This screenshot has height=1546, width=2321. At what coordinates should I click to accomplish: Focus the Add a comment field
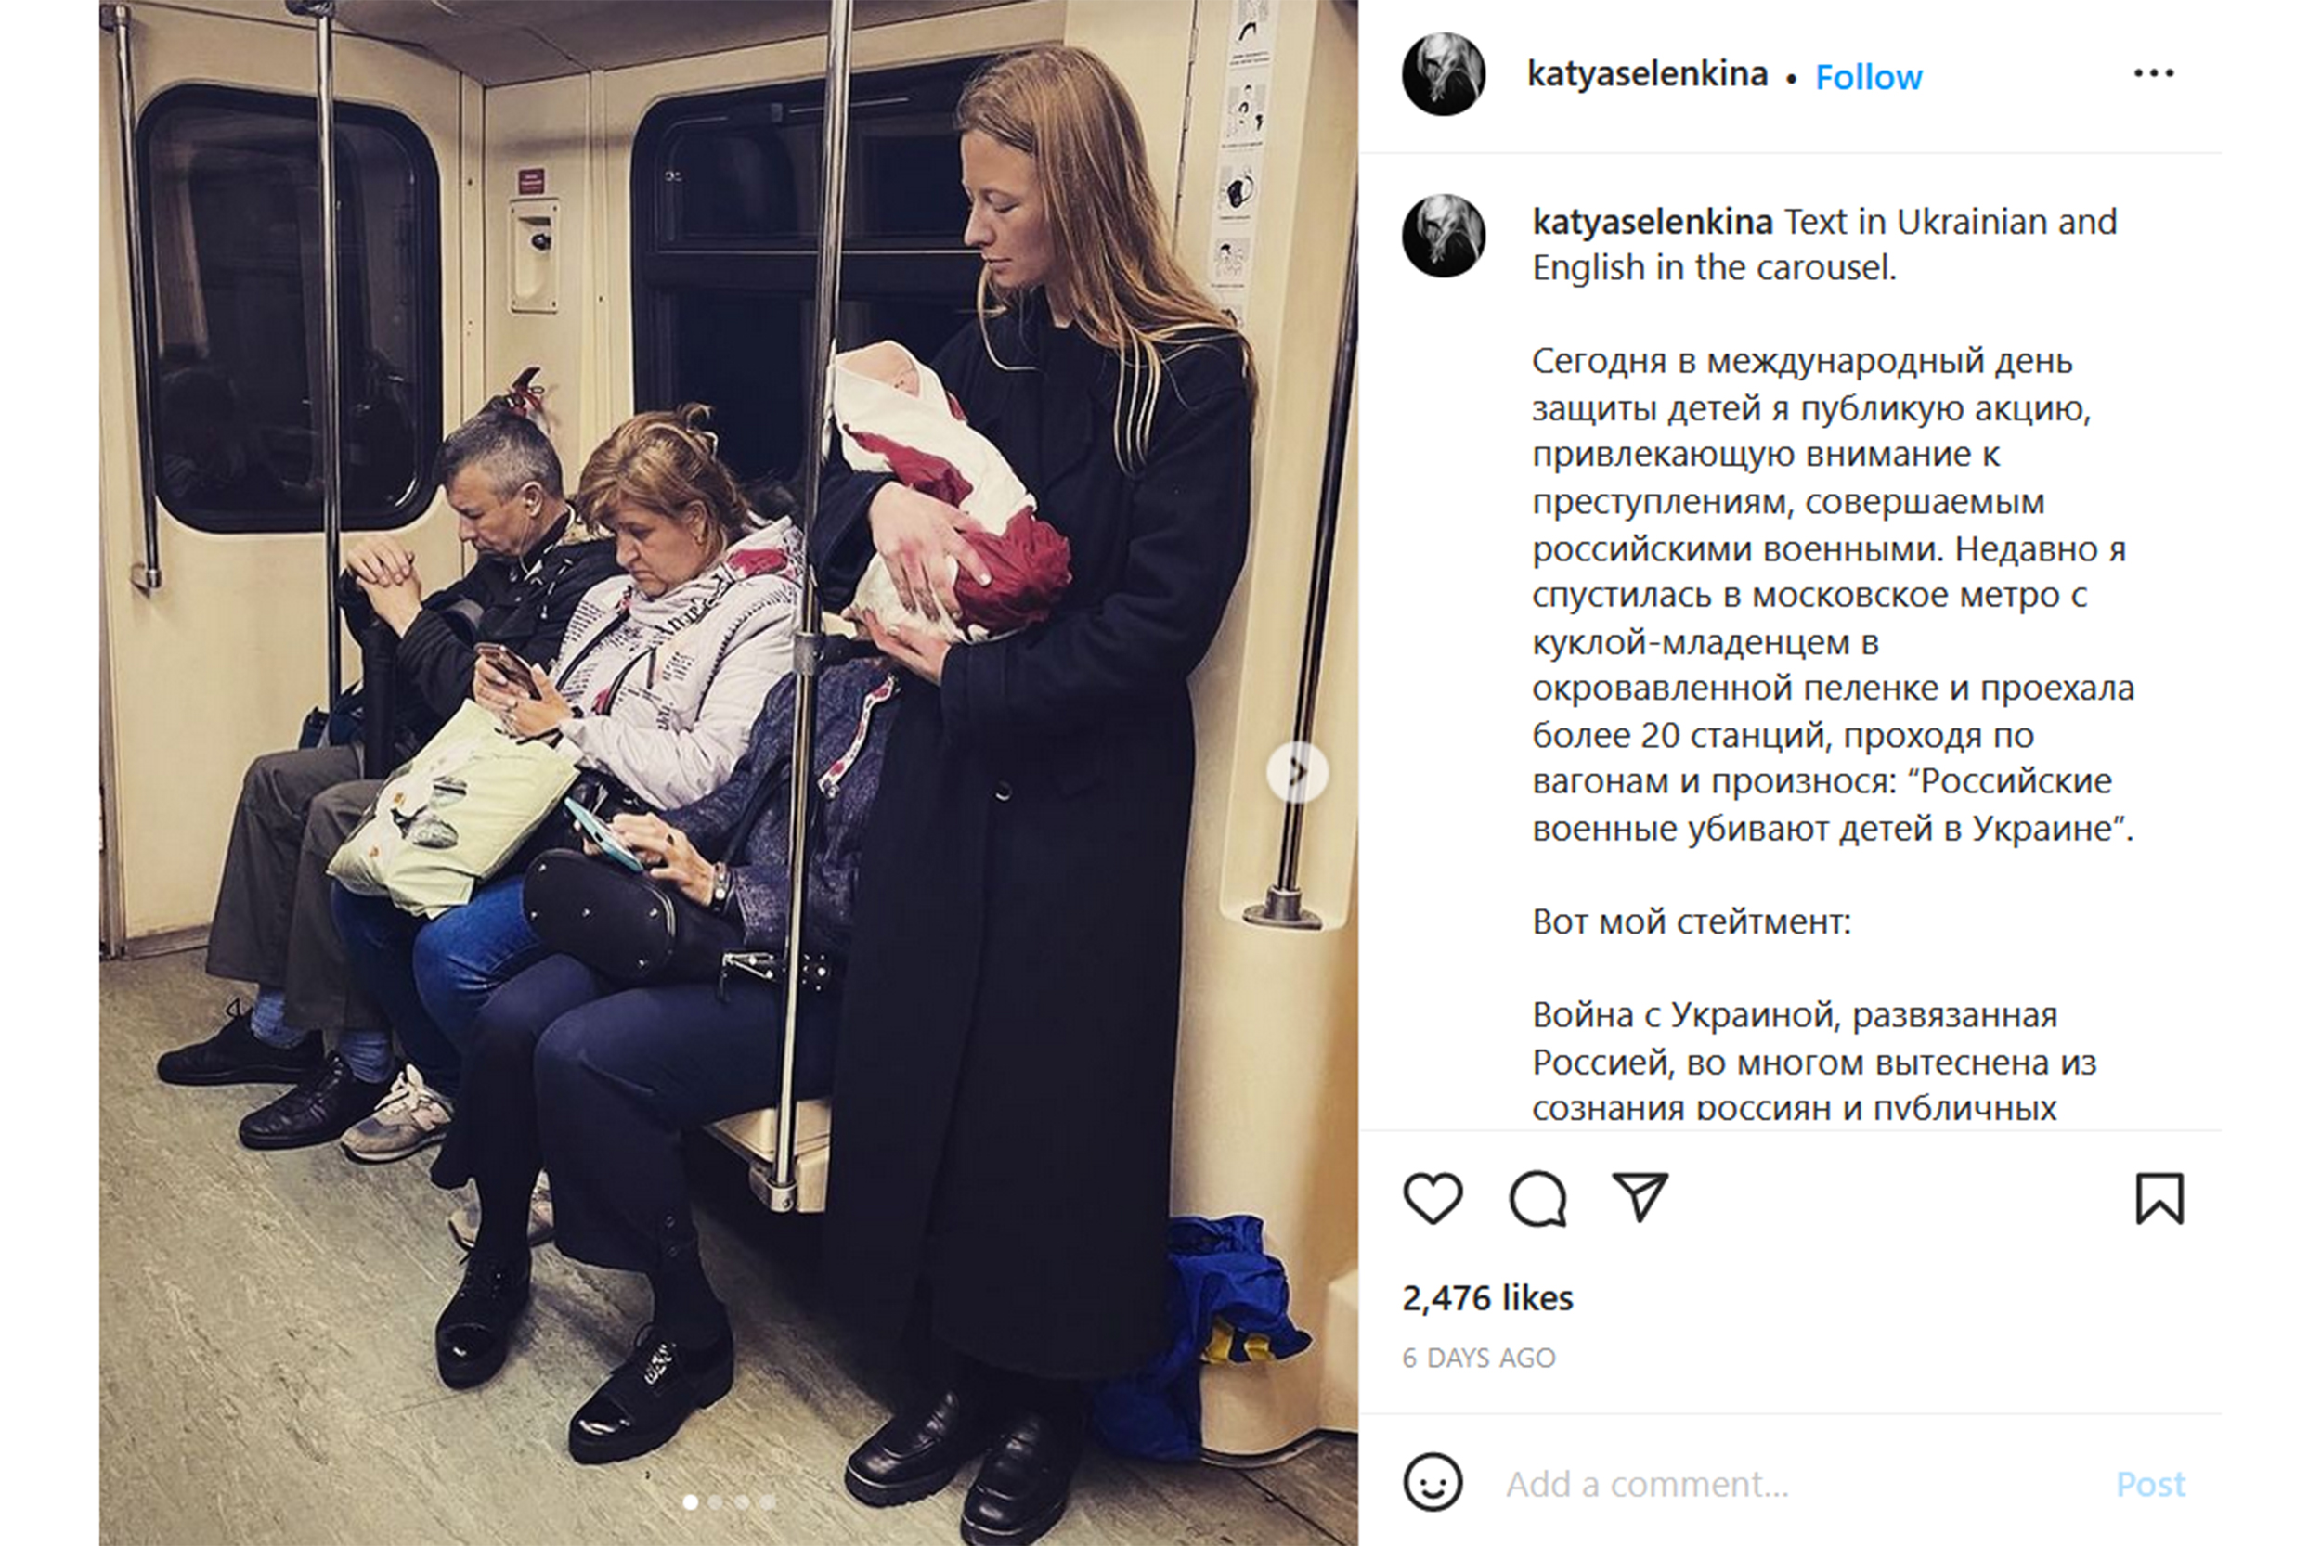[x=1805, y=1484]
